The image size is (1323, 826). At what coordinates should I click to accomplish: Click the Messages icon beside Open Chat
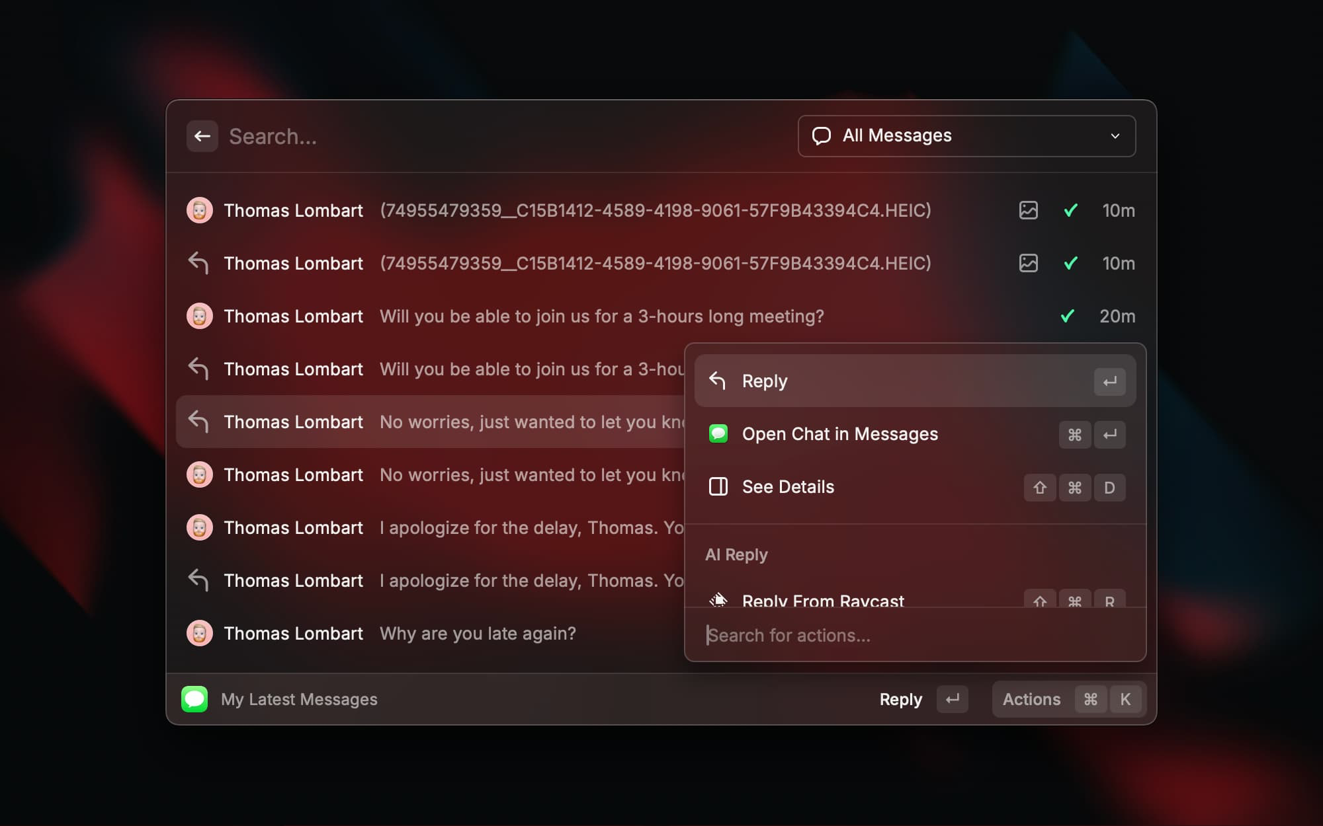pos(718,434)
